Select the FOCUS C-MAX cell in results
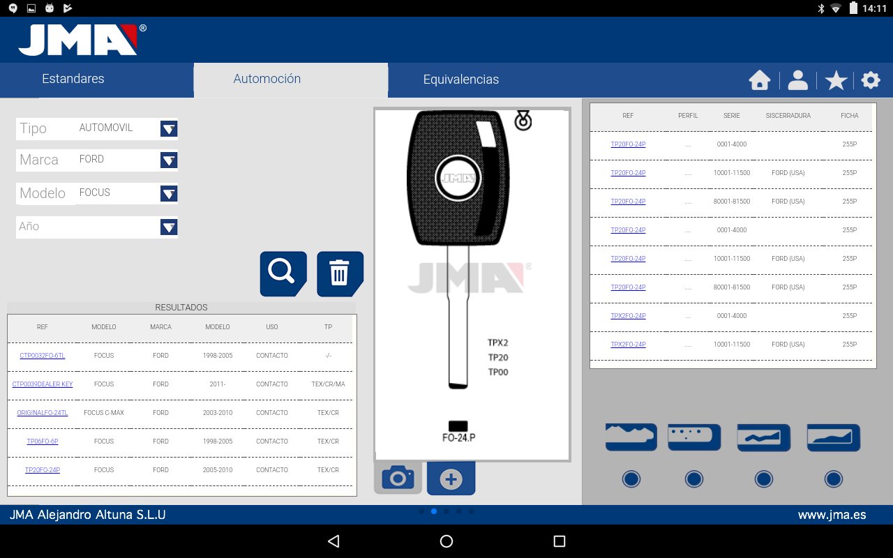 coord(104,413)
